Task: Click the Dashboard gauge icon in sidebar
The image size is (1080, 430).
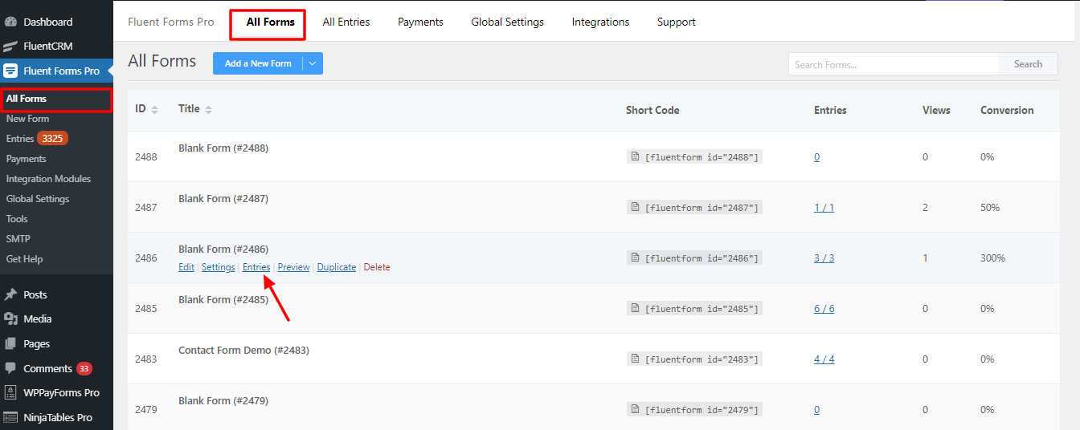Action: tap(11, 22)
